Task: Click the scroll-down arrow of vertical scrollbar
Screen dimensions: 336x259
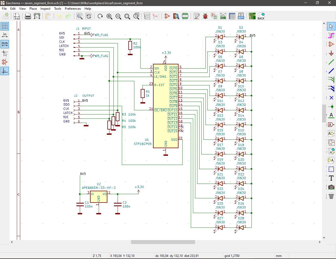Action: point(324,237)
